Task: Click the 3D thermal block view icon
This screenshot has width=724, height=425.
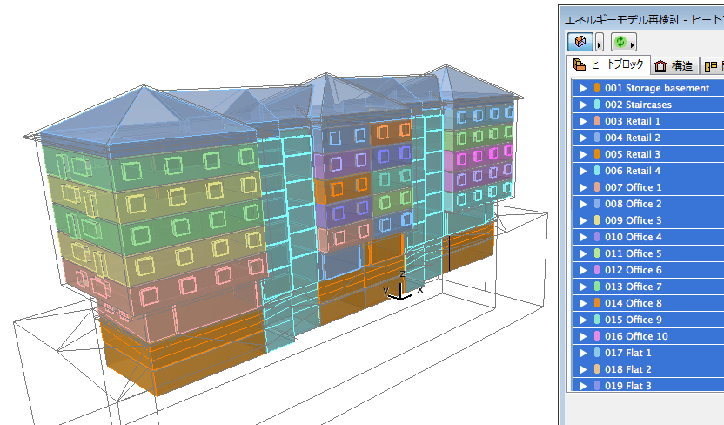Action: point(580,42)
